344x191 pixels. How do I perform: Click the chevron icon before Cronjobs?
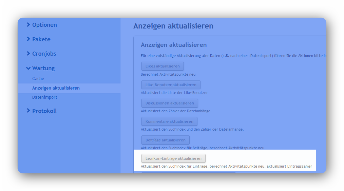pos(28,54)
